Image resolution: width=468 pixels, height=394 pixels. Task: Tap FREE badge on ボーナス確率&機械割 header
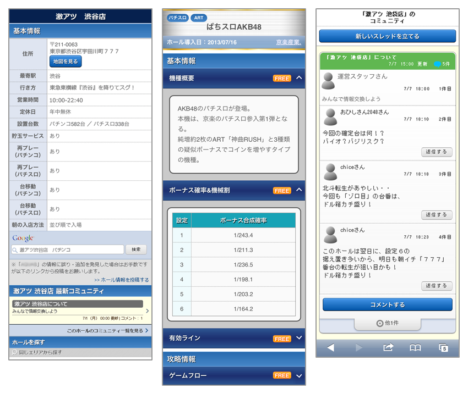(282, 191)
